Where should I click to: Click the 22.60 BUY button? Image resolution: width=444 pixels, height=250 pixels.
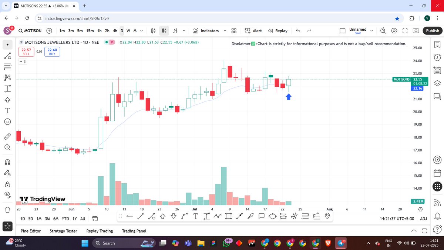click(x=52, y=51)
